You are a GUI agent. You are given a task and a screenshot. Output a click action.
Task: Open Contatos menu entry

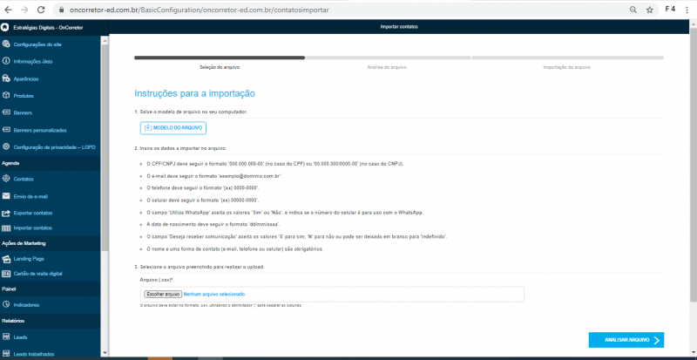click(24, 179)
